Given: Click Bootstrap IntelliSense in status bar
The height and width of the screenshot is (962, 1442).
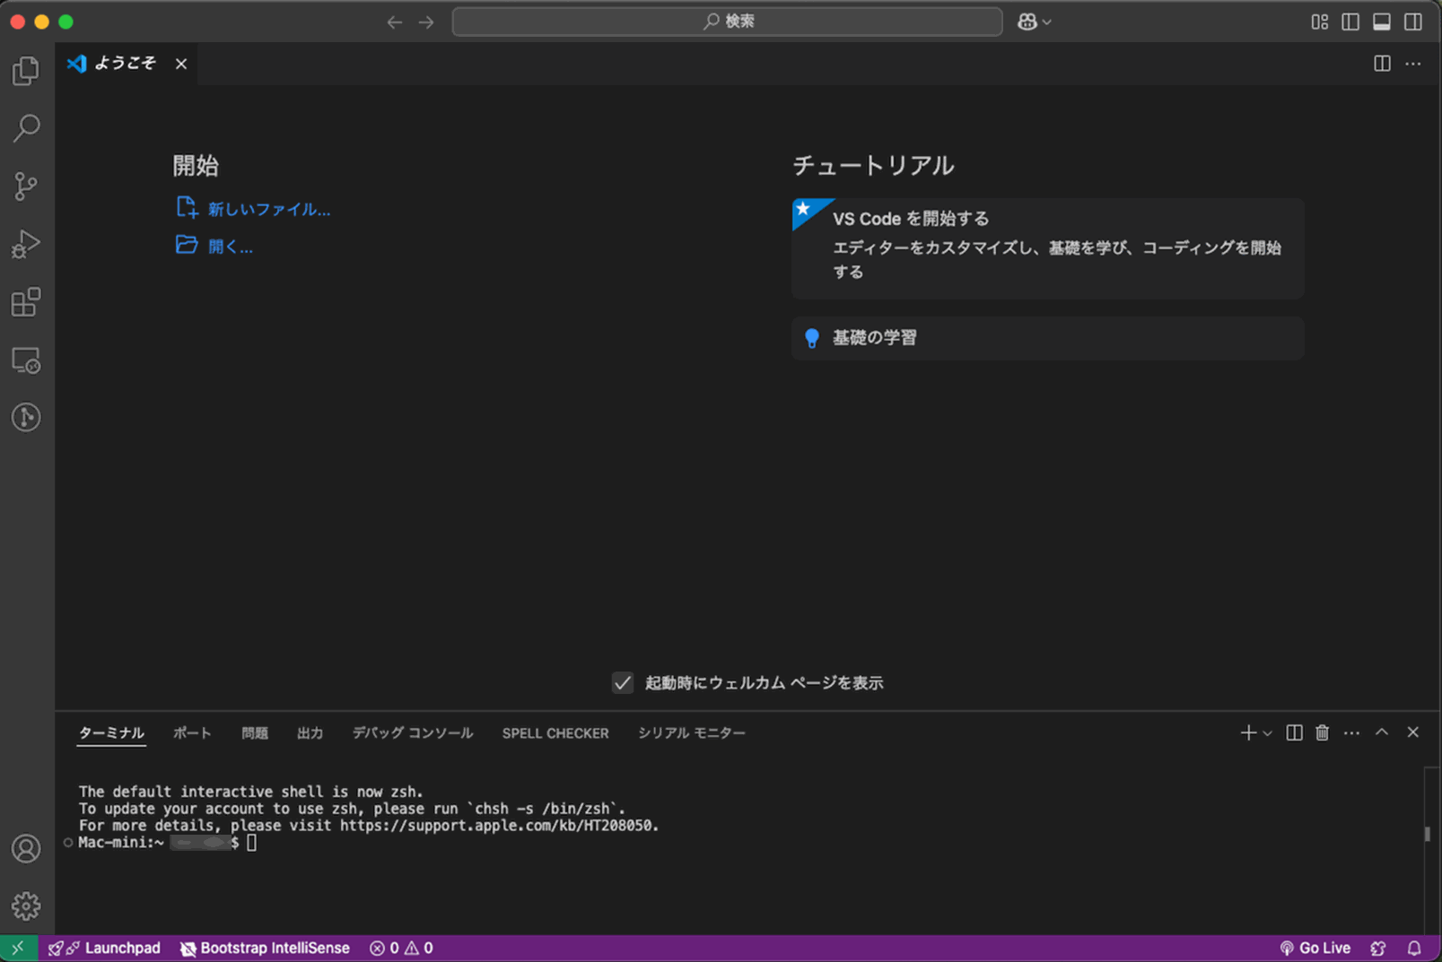Looking at the screenshot, I should coord(265,948).
